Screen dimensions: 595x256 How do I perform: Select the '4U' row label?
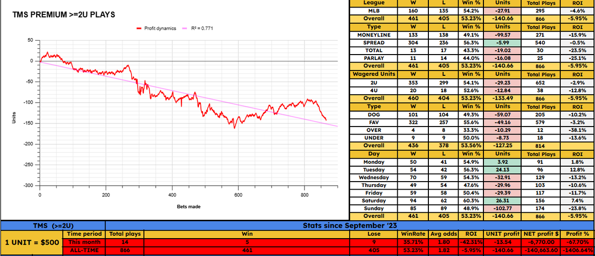[x=374, y=90]
